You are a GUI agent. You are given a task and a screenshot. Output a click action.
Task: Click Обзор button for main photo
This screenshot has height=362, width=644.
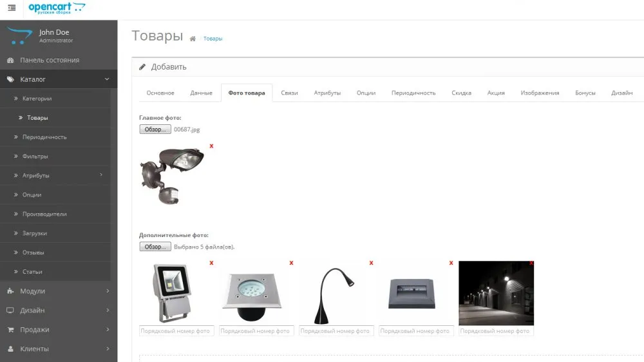click(x=155, y=129)
